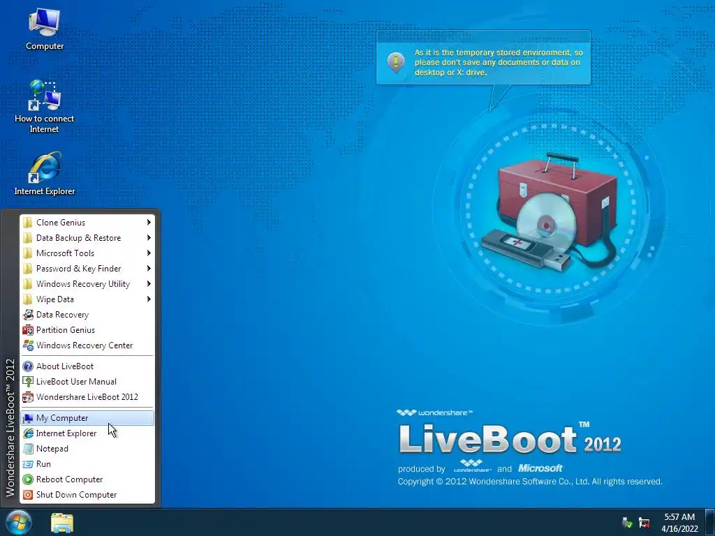The height and width of the screenshot is (536, 715).
Task: Open Notepad from the menu
Action: [x=87, y=449]
